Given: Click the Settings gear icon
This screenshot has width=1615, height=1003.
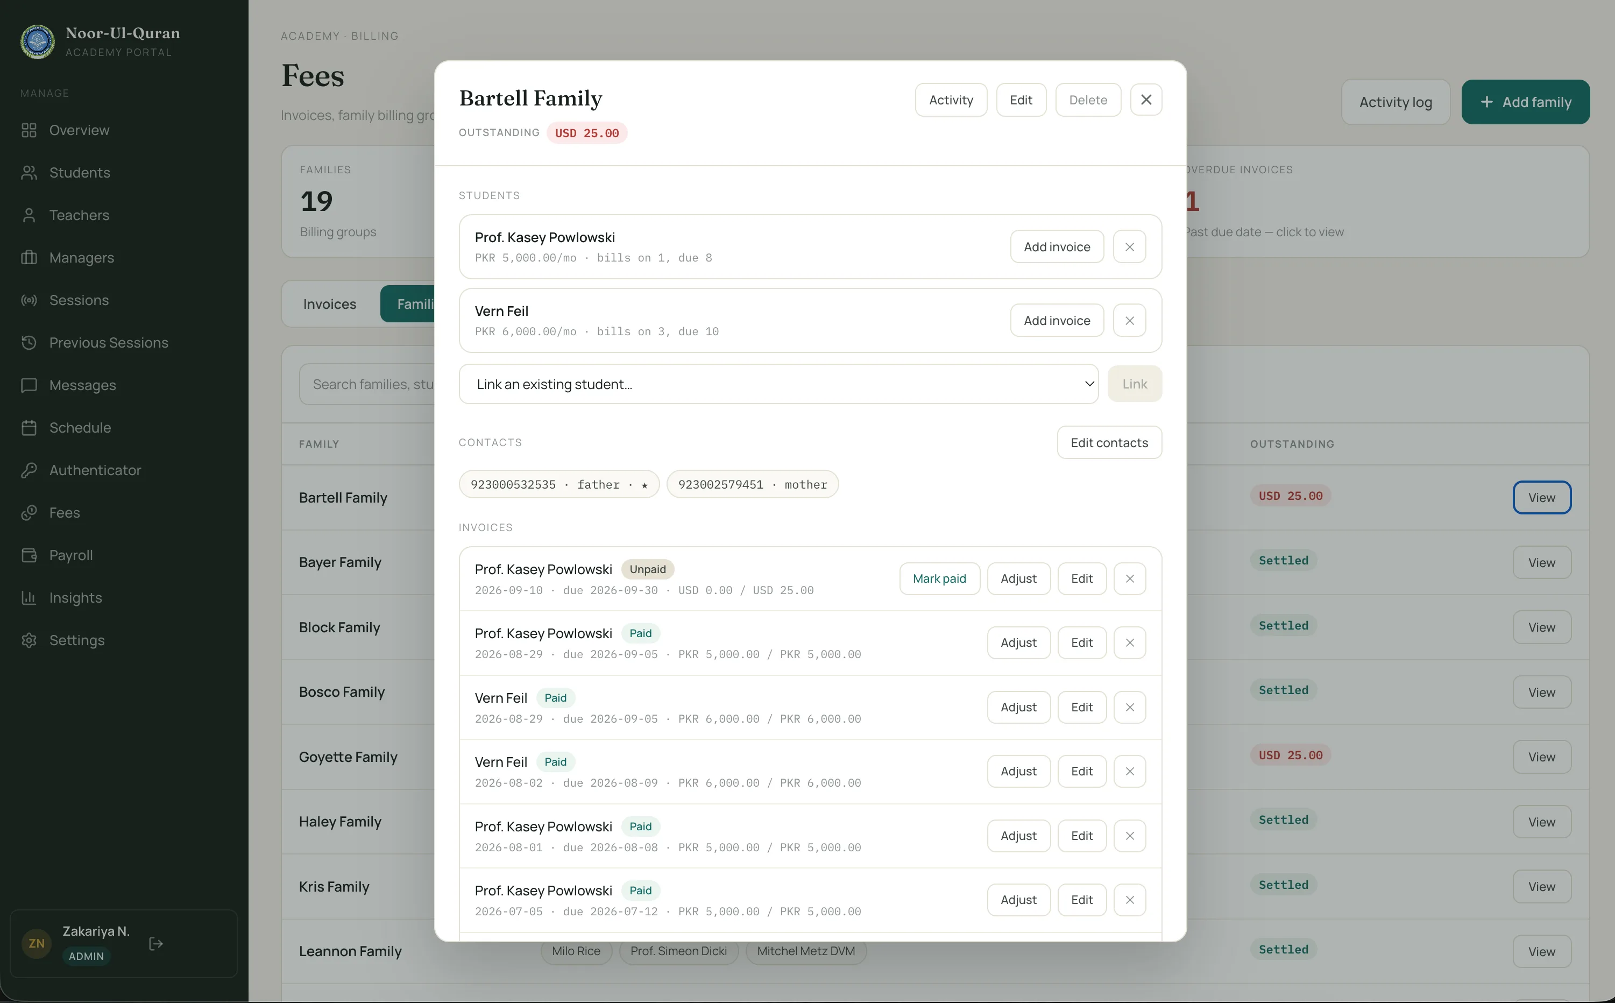Looking at the screenshot, I should (29, 639).
